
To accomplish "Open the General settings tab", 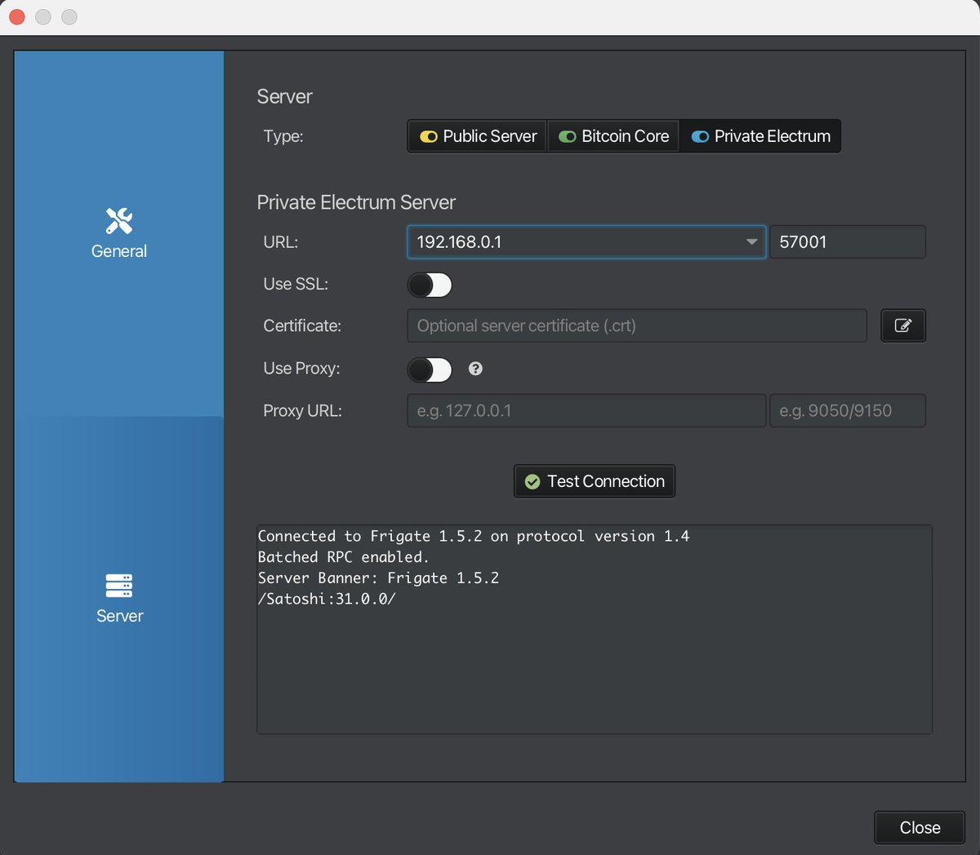I will [119, 233].
